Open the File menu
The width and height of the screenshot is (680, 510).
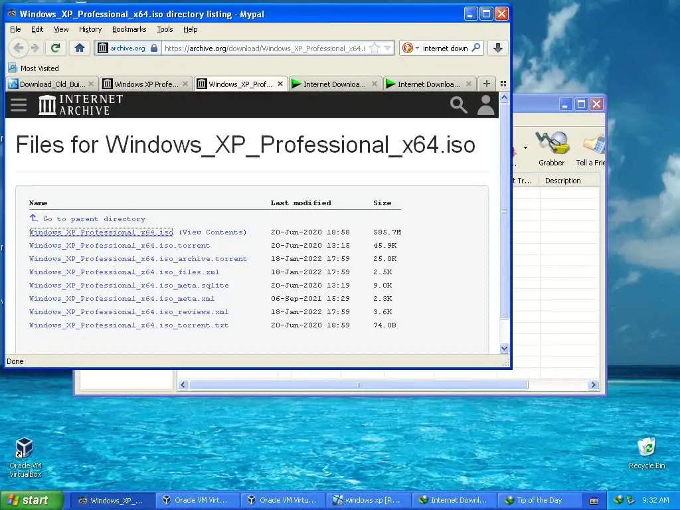coord(15,29)
